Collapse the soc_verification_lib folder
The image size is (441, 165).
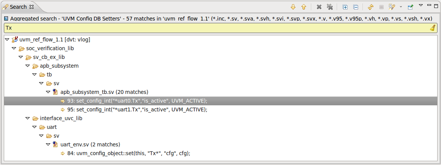click(x=14, y=49)
